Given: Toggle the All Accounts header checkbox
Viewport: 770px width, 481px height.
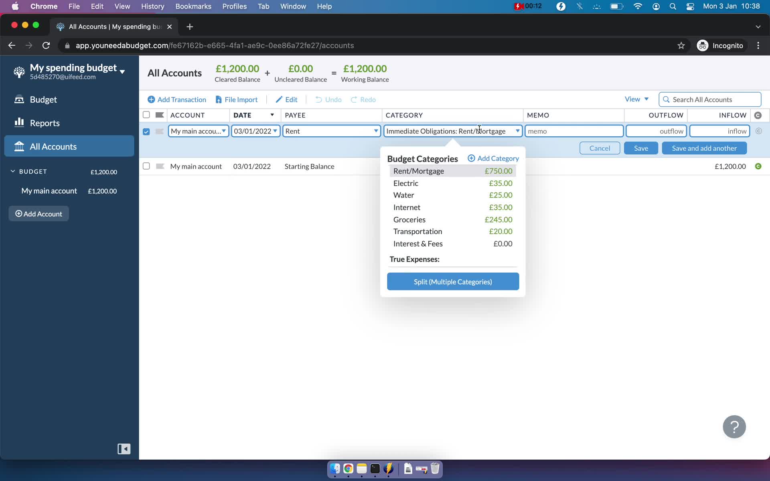Looking at the screenshot, I should [146, 115].
